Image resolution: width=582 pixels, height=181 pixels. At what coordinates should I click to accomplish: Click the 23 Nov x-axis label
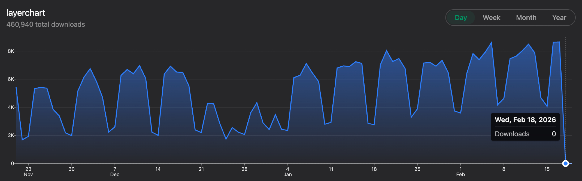28,171
